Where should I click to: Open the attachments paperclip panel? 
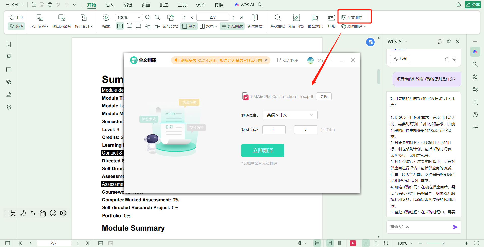(x=9, y=82)
